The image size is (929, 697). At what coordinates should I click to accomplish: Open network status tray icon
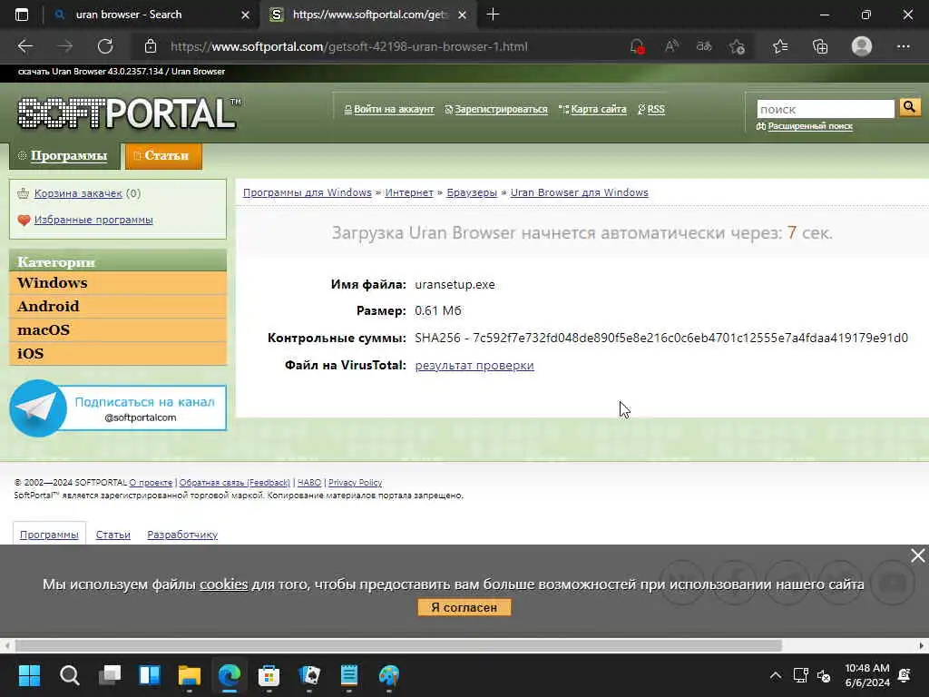point(800,675)
